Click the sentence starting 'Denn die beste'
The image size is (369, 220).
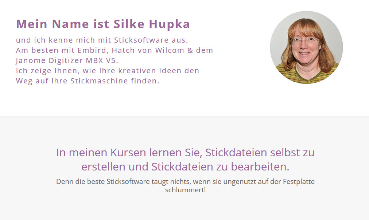[186, 185]
